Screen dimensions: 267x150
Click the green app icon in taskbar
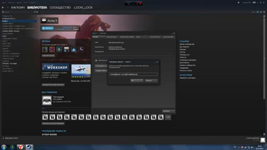point(12,147)
